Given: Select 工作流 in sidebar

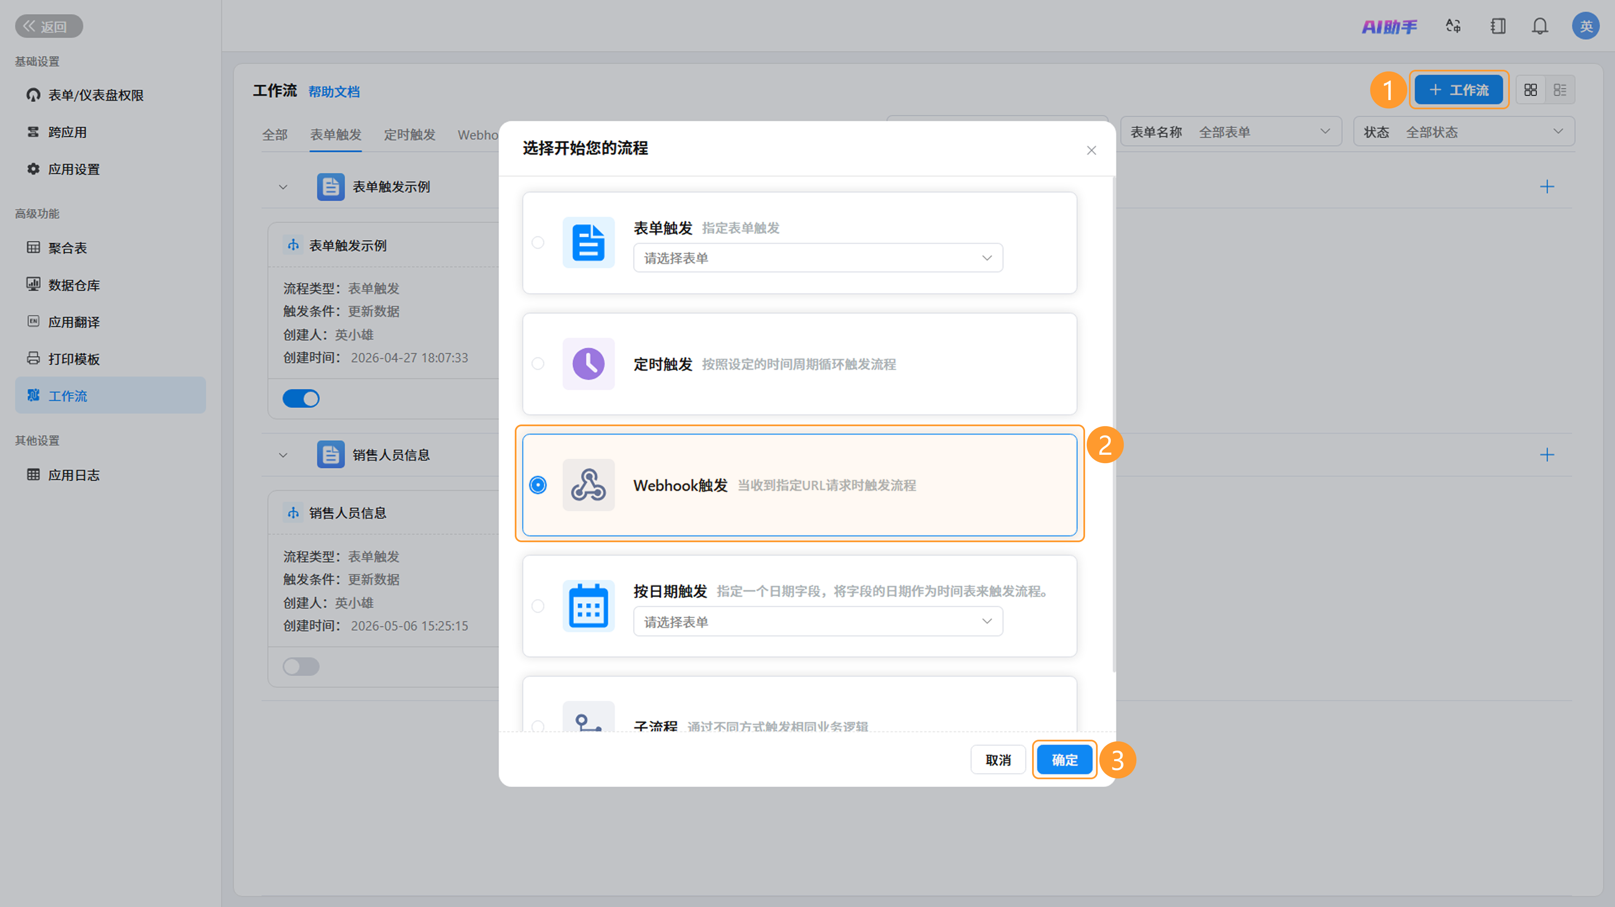Looking at the screenshot, I should [x=110, y=395].
